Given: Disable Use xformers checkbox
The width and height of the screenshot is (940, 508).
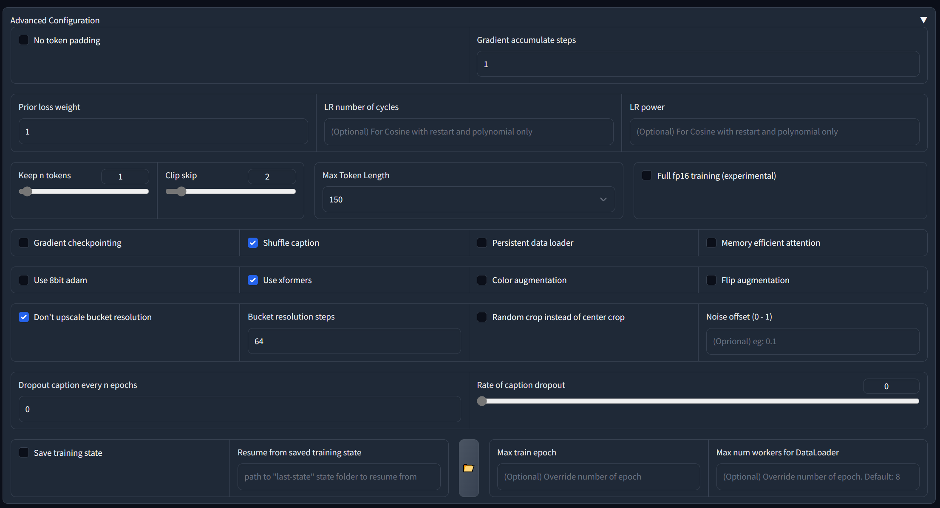Looking at the screenshot, I should [x=253, y=280].
